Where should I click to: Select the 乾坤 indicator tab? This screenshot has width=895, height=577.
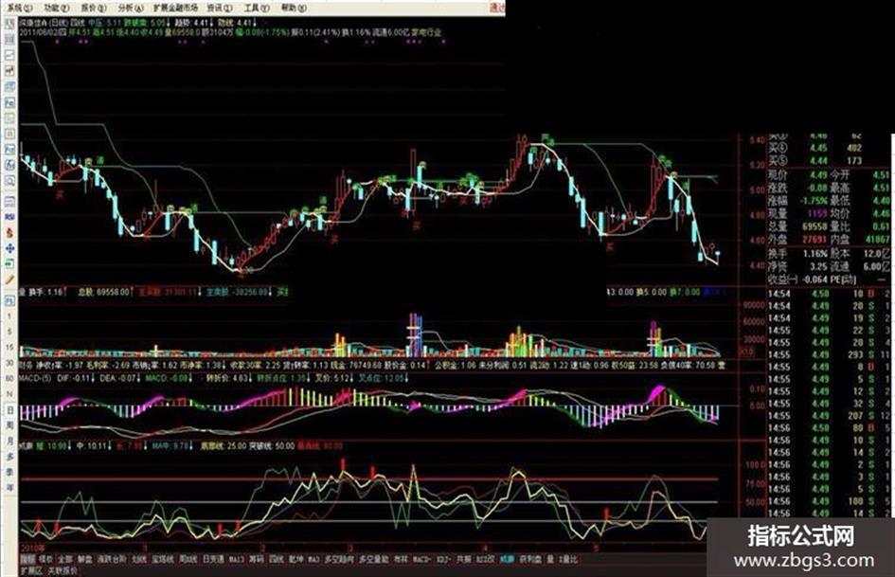coord(296,559)
